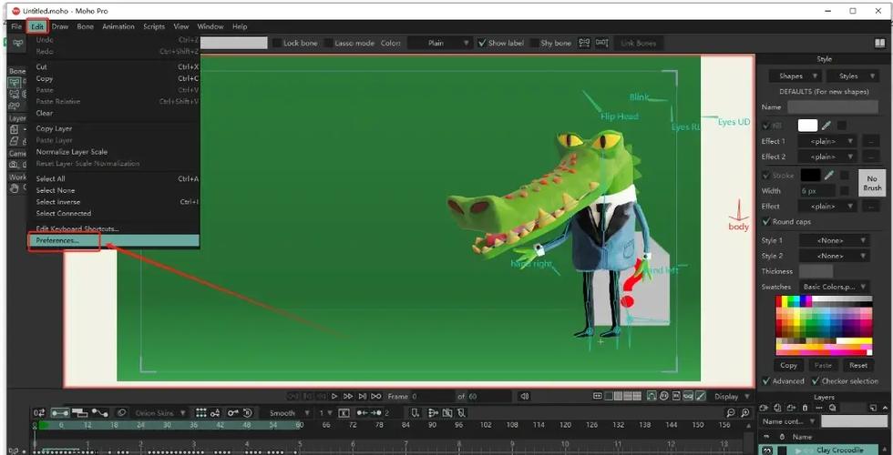Open the Effect 2 plain dropdown
This screenshot has height=455, width=893.
[x=828, y=157]
